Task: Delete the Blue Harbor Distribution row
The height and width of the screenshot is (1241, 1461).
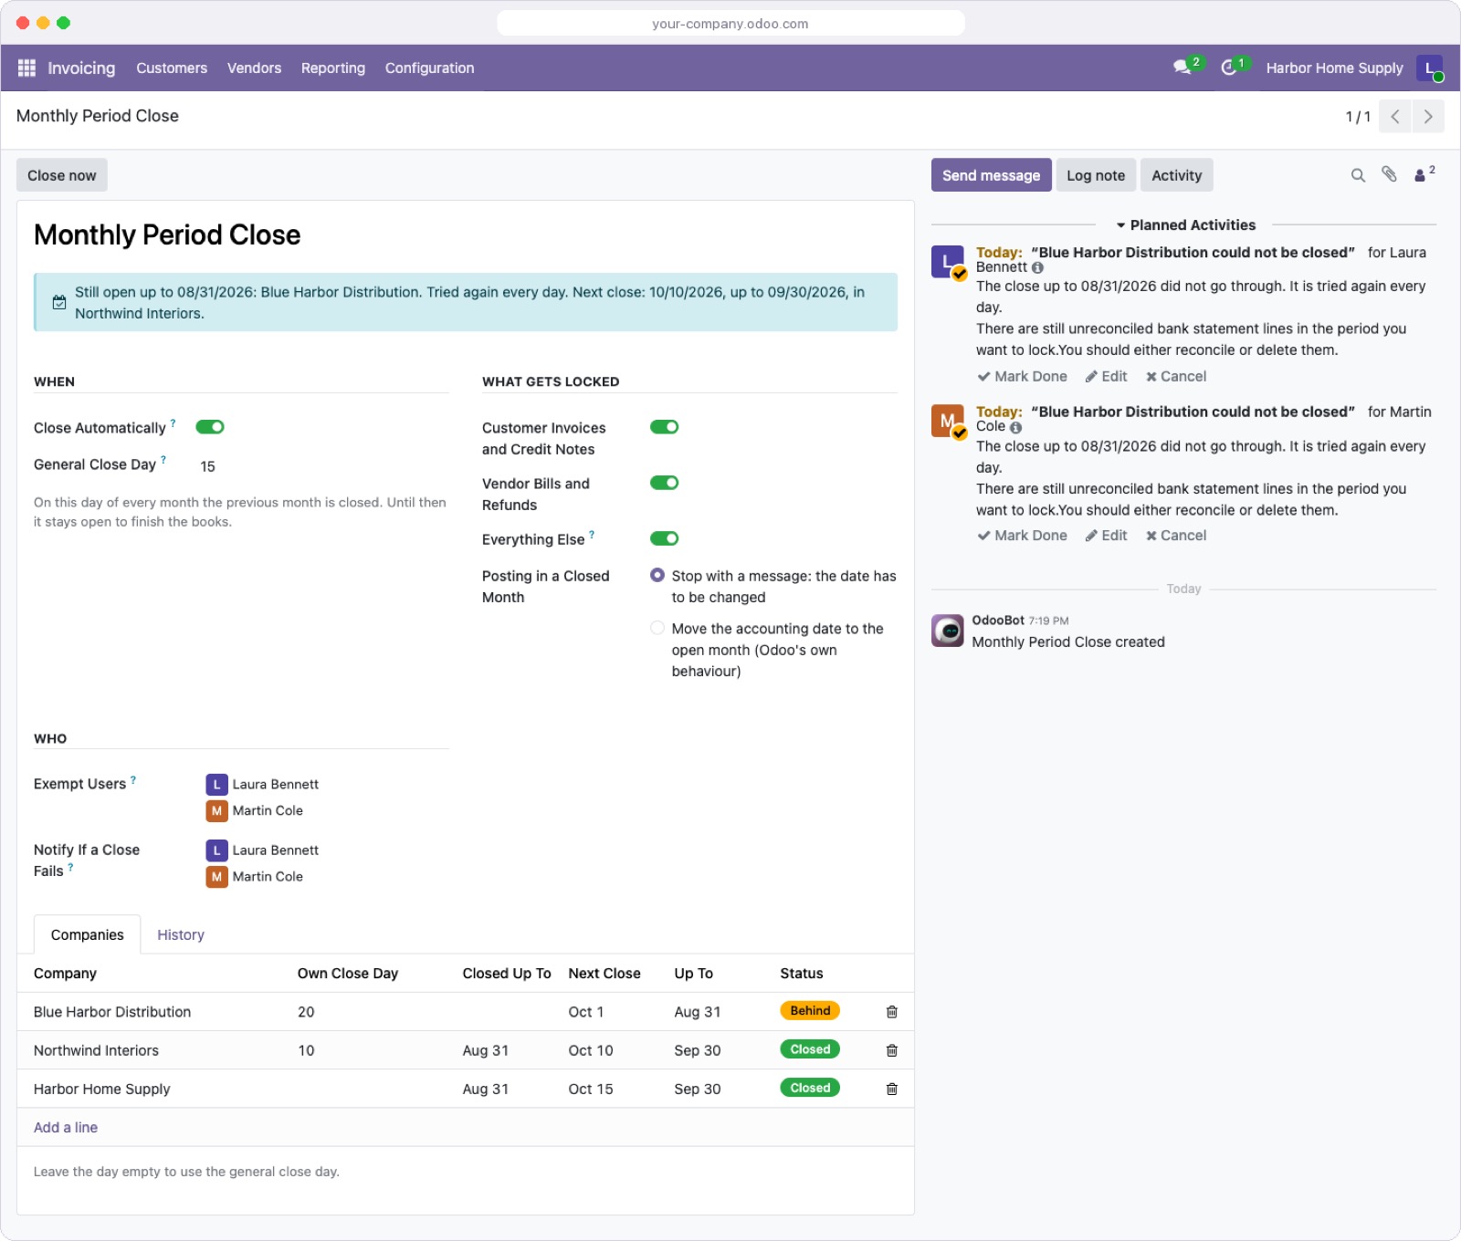Action: point(892,1012)
